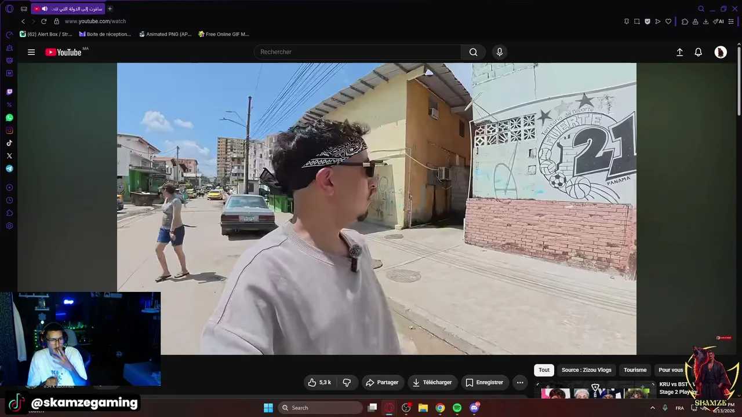Open the Boîte de réception bookmark
742x417 pixels.
tap(105, 34)
